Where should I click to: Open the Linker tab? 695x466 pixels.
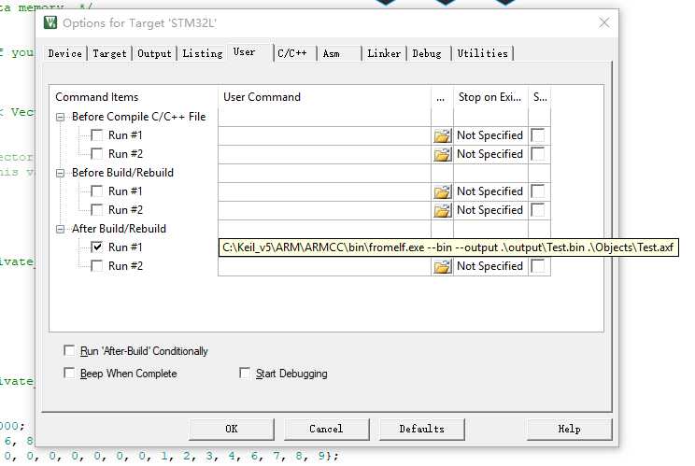point(384,53)
